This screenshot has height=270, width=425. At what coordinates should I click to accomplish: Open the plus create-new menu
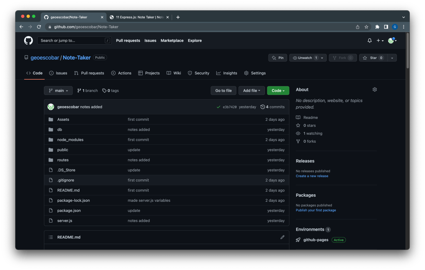pyautogui.click(x=380, y=41)
